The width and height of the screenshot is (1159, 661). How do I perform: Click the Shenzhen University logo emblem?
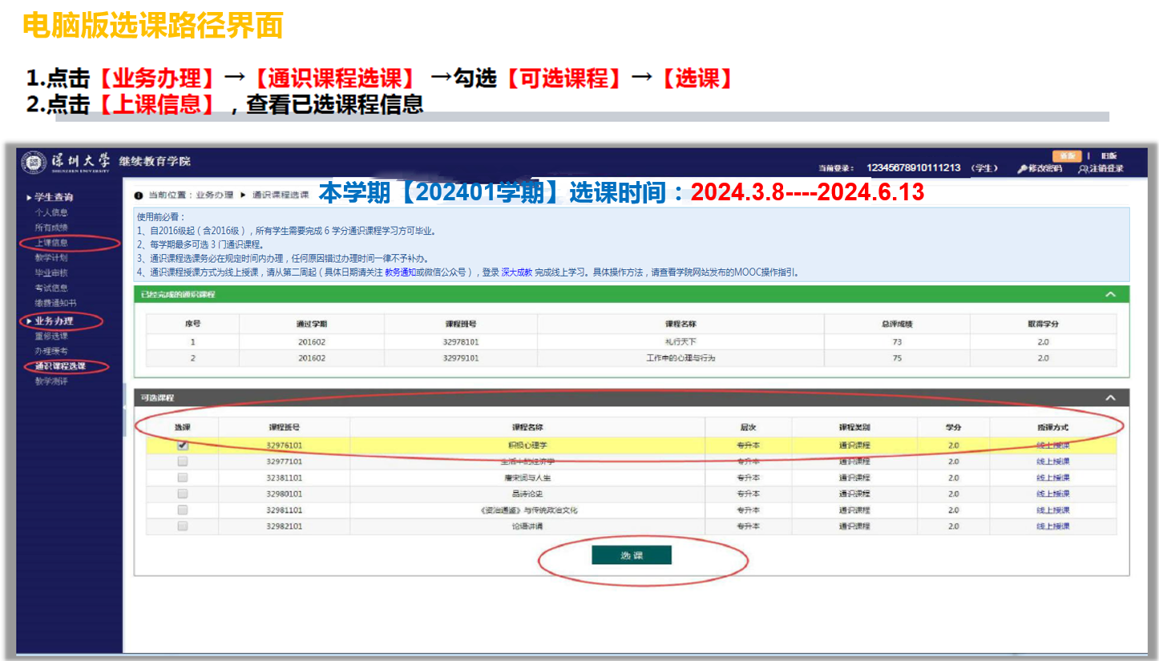[x=34, y=162]
